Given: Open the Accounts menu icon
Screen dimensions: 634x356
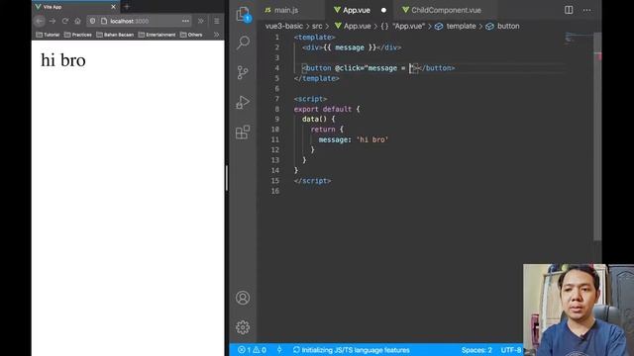Looking at the screenshot, I should point(243,298).
